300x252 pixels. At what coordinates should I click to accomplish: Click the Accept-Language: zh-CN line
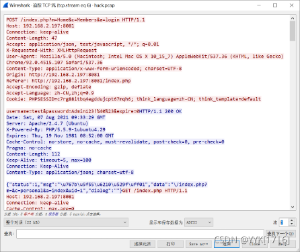pos(50,93)
